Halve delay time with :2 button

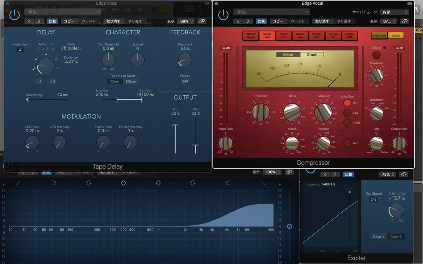[x=40, y=81]
